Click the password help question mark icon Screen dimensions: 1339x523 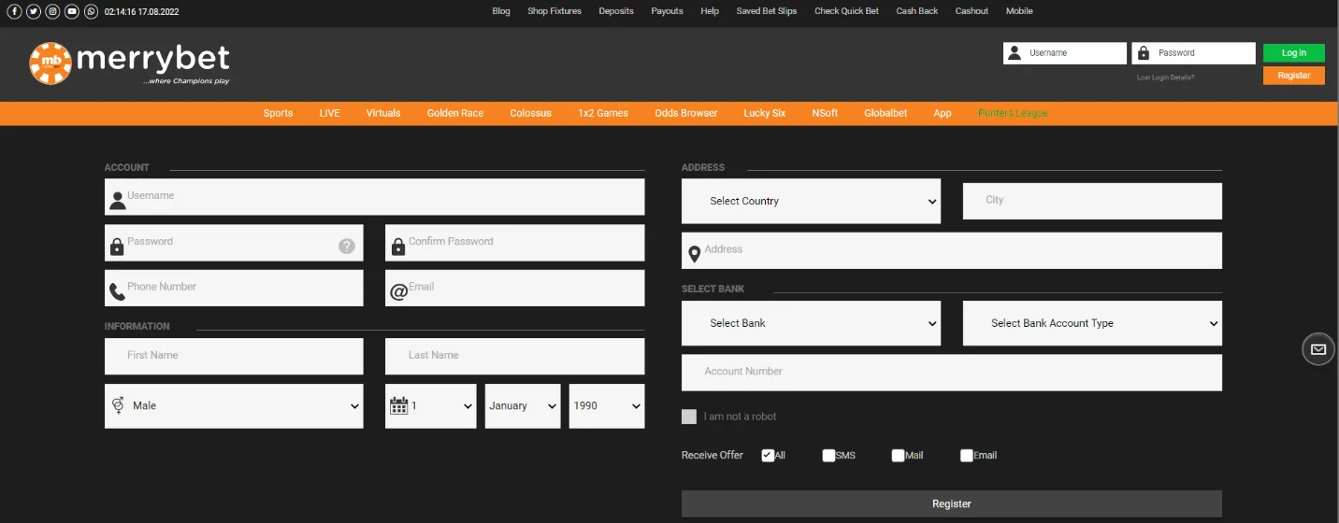[347, 246]
